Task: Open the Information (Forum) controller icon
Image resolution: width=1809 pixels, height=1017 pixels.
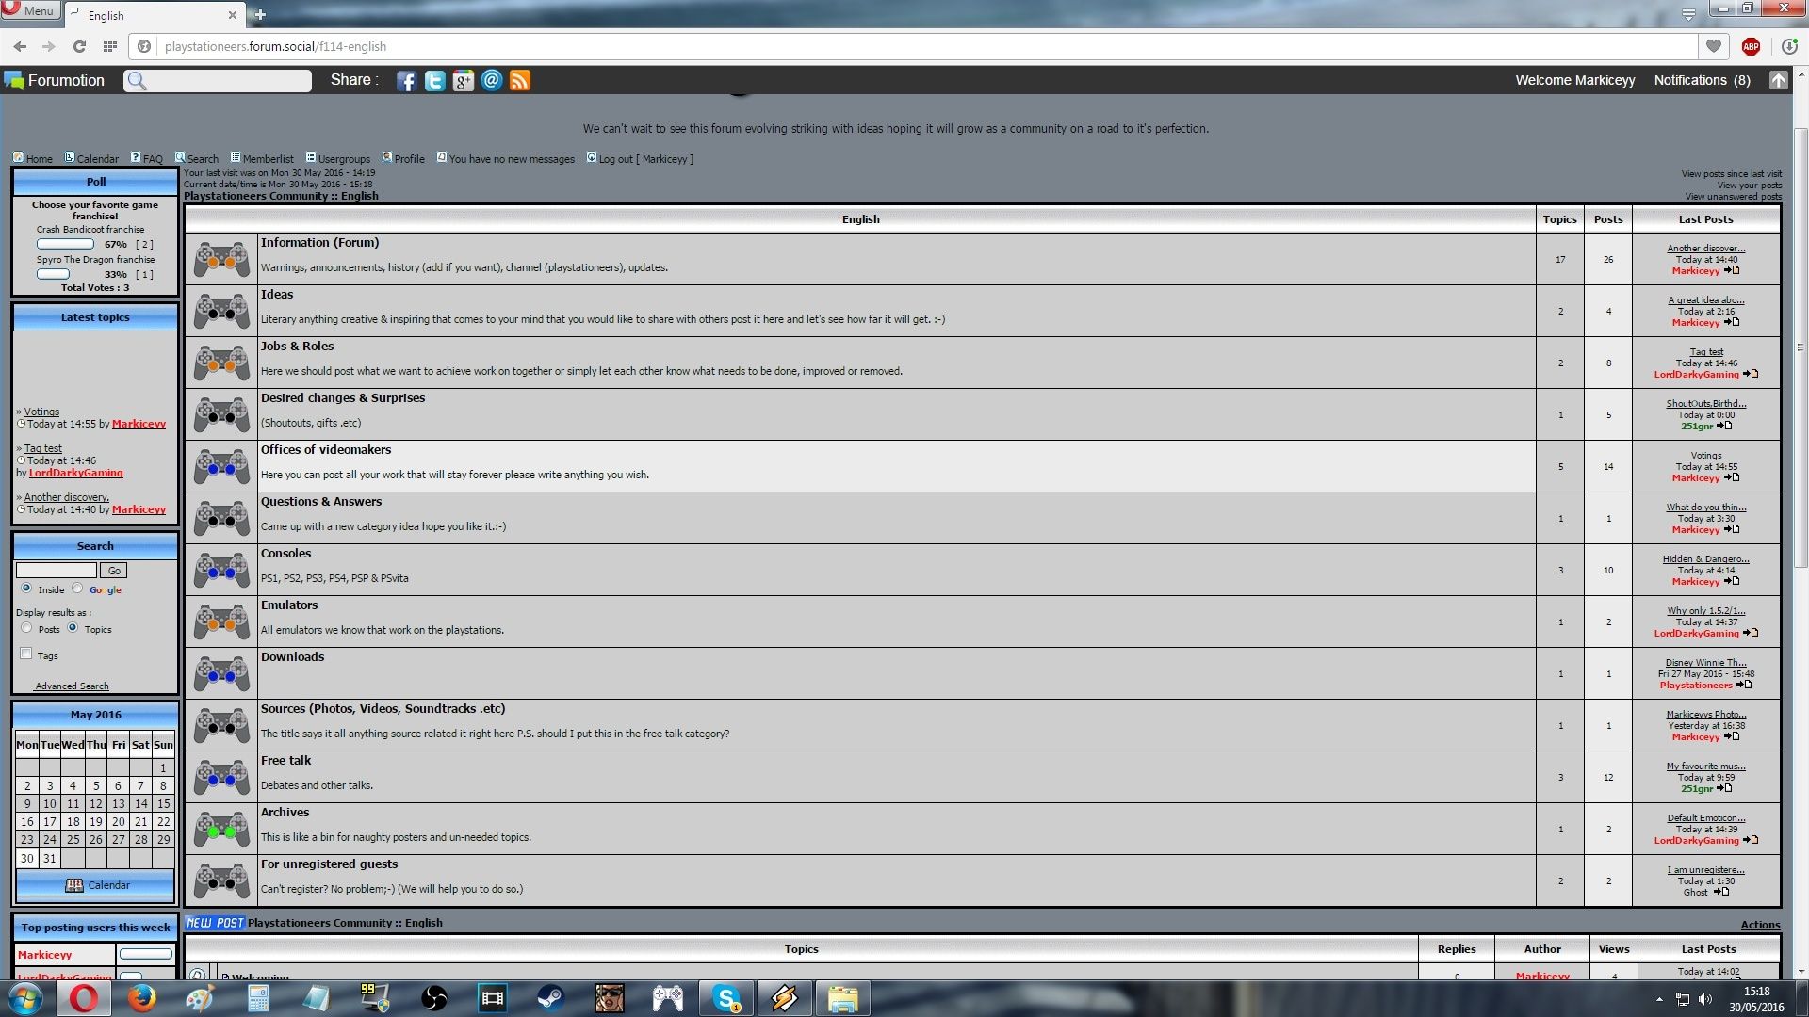Action: pos(221,259)
